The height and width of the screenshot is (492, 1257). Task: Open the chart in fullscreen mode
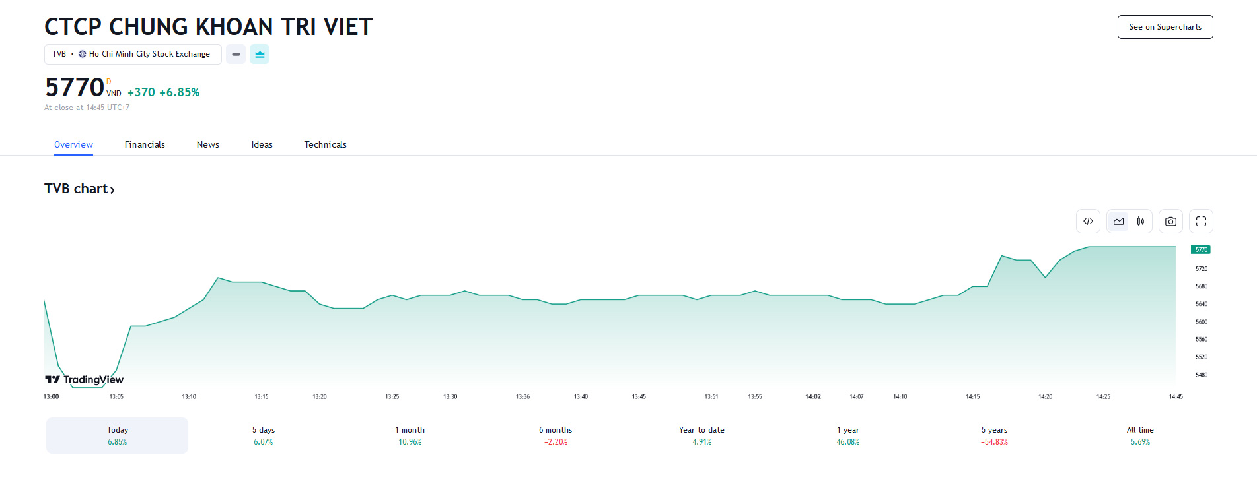point(1201,222)
